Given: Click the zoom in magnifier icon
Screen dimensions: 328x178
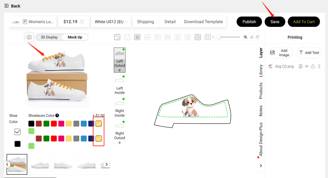Looking at the screenshot, I should (x=245, y=37).
